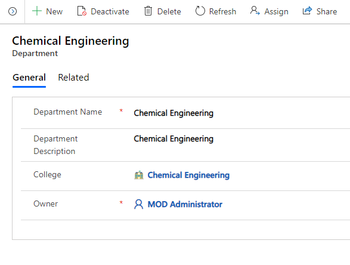Click the Share command label

[327, 11]
